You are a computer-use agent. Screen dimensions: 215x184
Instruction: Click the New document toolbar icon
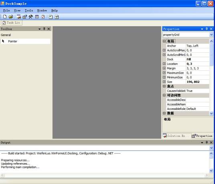(5, 17)
